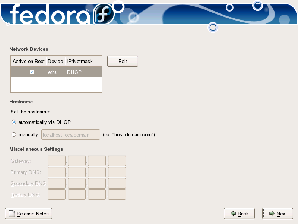Viewport: 298px width, 224px height.
Task: Click the third octet box of Tertiary DNS
Action: point(97,195)
